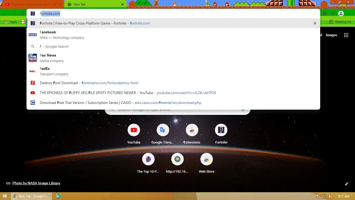Select the Fortnite Free-to-Play suggestion

click(x=173, y=23)
